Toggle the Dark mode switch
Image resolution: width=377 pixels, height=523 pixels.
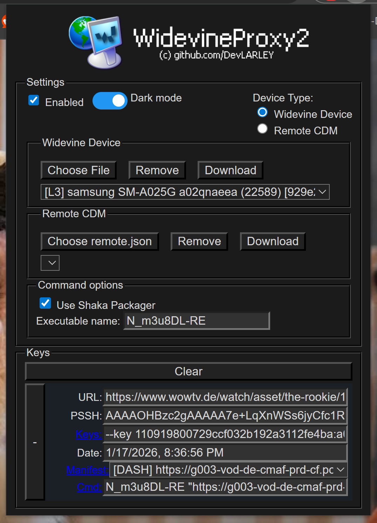coord(110,101)
